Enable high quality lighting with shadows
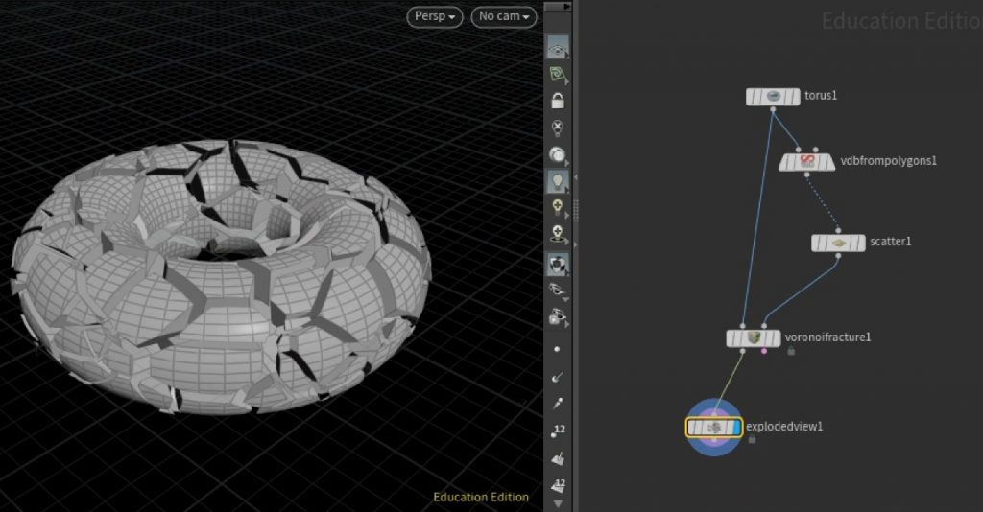 (557, 234)
